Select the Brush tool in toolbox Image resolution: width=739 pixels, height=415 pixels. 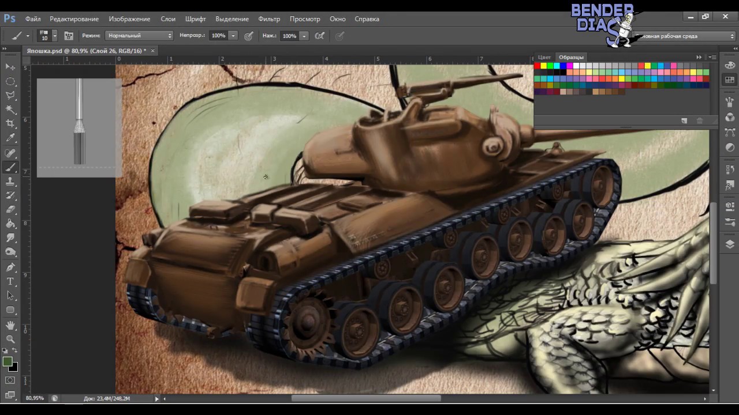(10, 168)
